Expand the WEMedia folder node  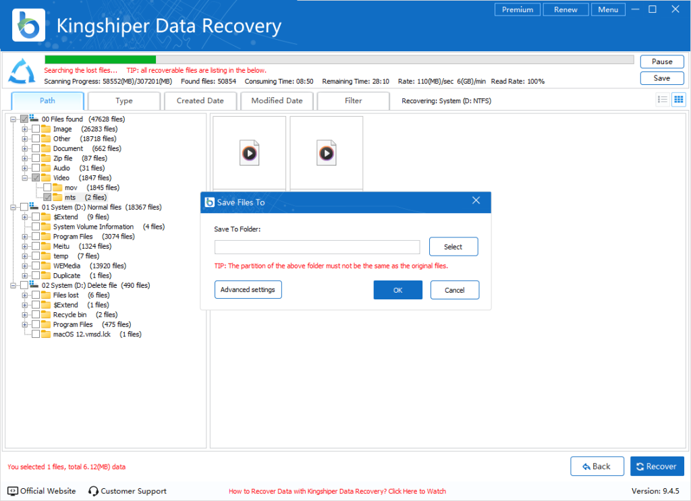[x=25, y=266]
